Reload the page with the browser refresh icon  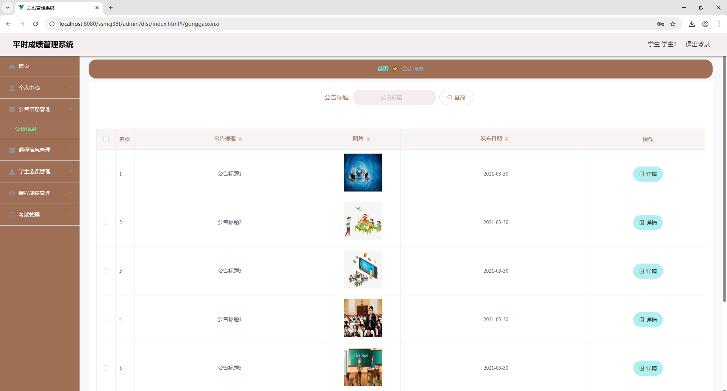36,24
